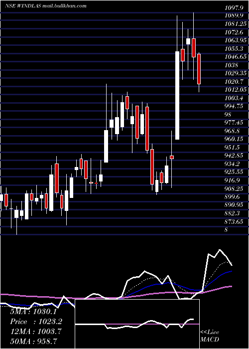Click the <<Live MACD label
The height and width of the screenshot is (349, 249).
pyautogui.click(x=210, y=336)
